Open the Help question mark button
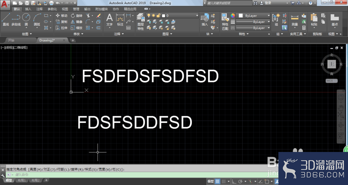The image size is (348, 185). coord(310,3)
